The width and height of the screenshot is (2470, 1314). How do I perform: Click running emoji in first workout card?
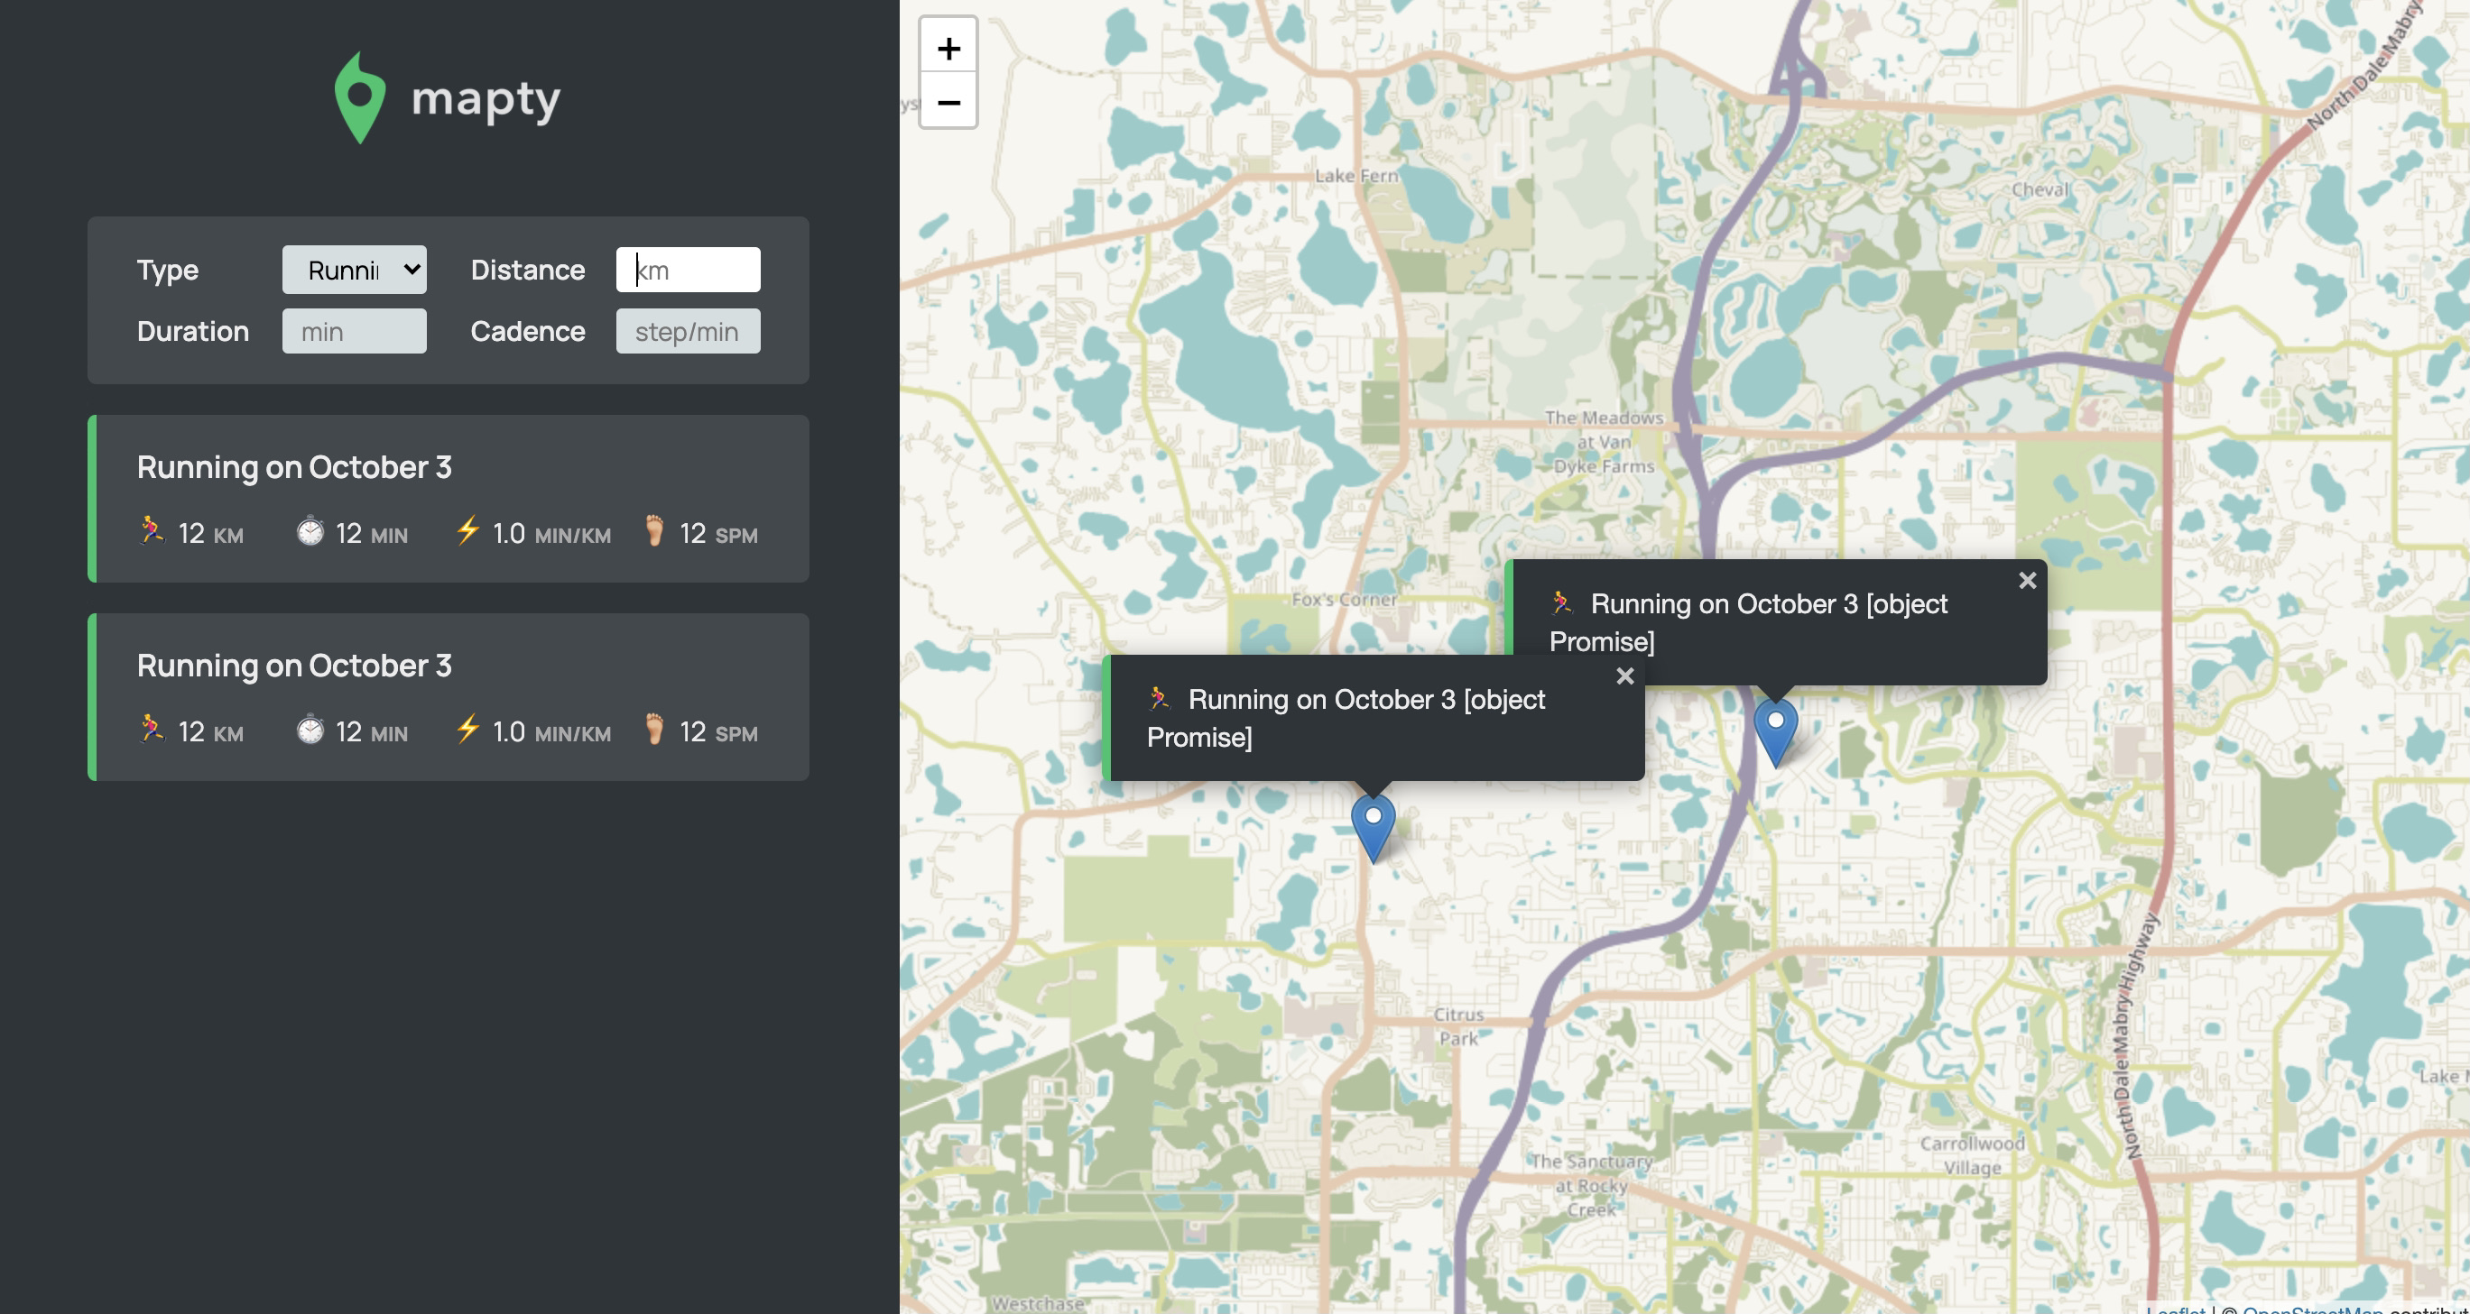click(x=152, y=530)
